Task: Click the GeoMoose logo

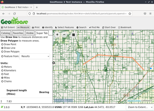Action: (x=14, y=21)
